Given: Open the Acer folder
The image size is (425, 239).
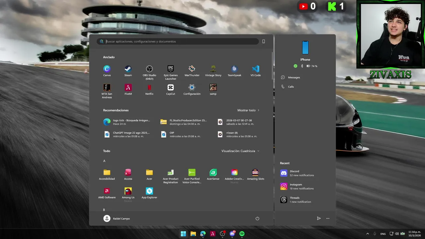Looking at the screenshot, I should click(149, 174).
